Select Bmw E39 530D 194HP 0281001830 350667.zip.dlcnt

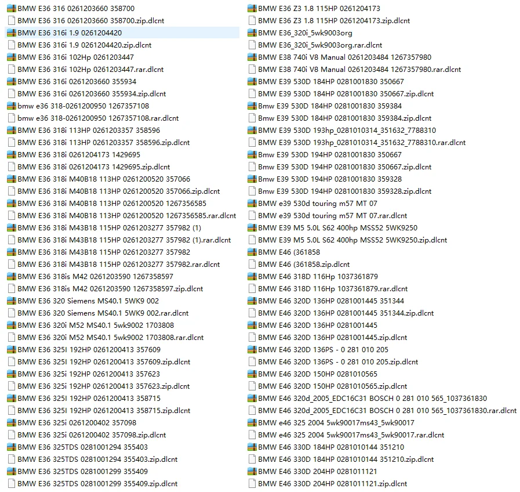[x=340, y=167]
